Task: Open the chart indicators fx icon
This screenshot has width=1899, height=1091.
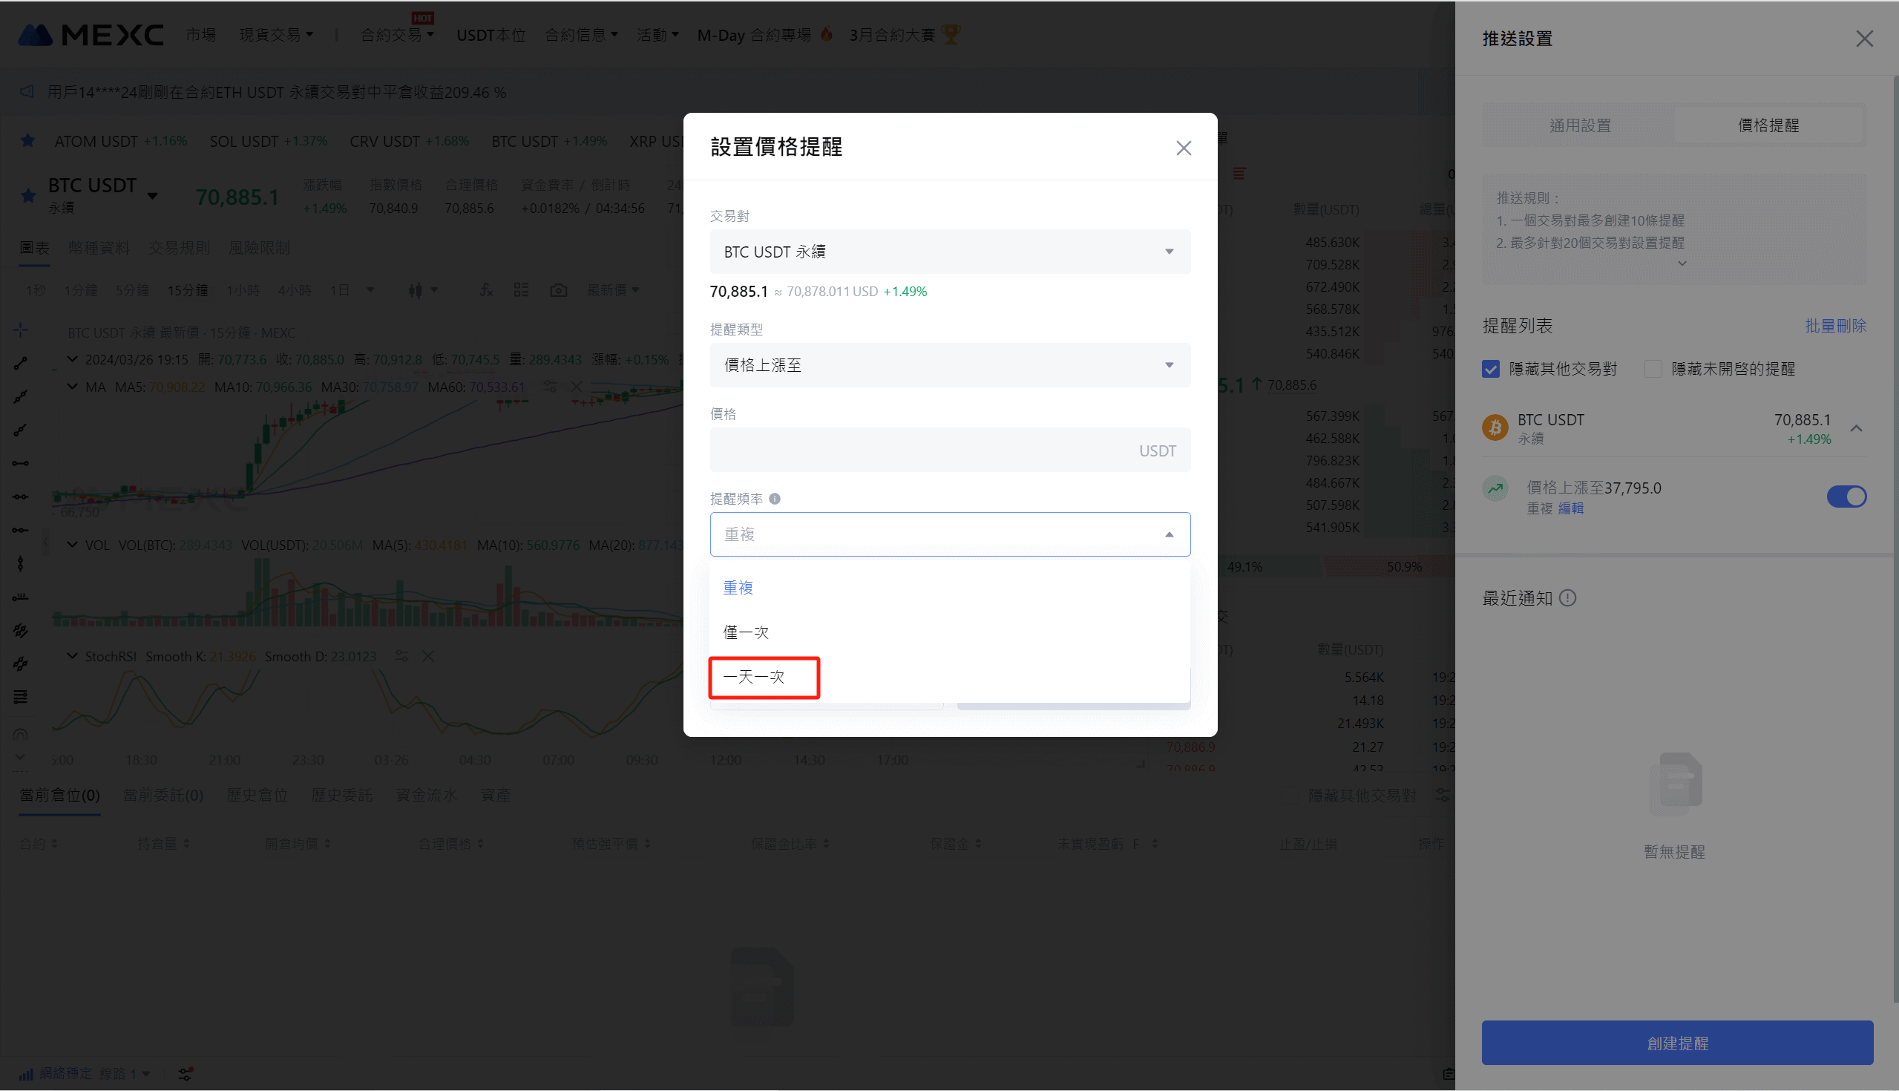Action: coord(486,290)
